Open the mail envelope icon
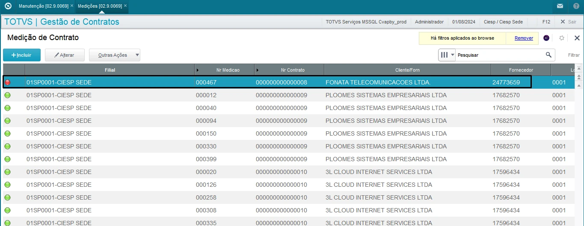Screen dimensions: 584x226 (x=560, y=6)
